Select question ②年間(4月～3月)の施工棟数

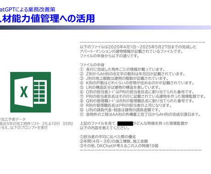pos(114,141)
